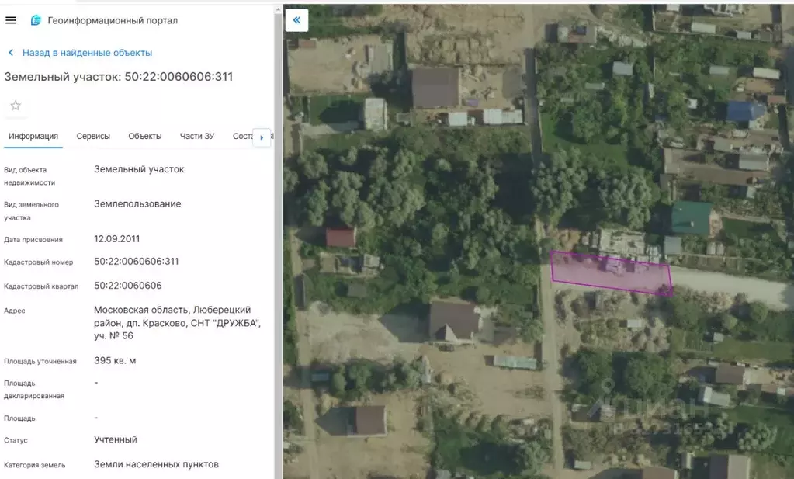The height and width of the screenshot is (479, 794).
Task: Switch to the Информация tab
Action: tap(33, 137)
